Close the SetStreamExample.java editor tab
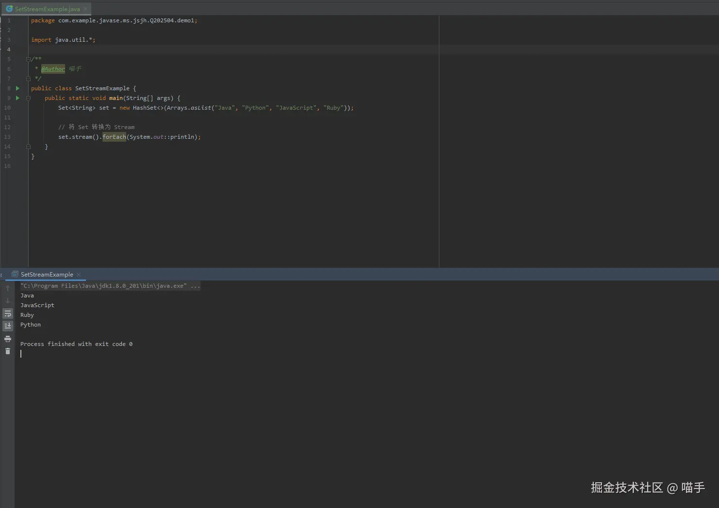 point(85,9)
